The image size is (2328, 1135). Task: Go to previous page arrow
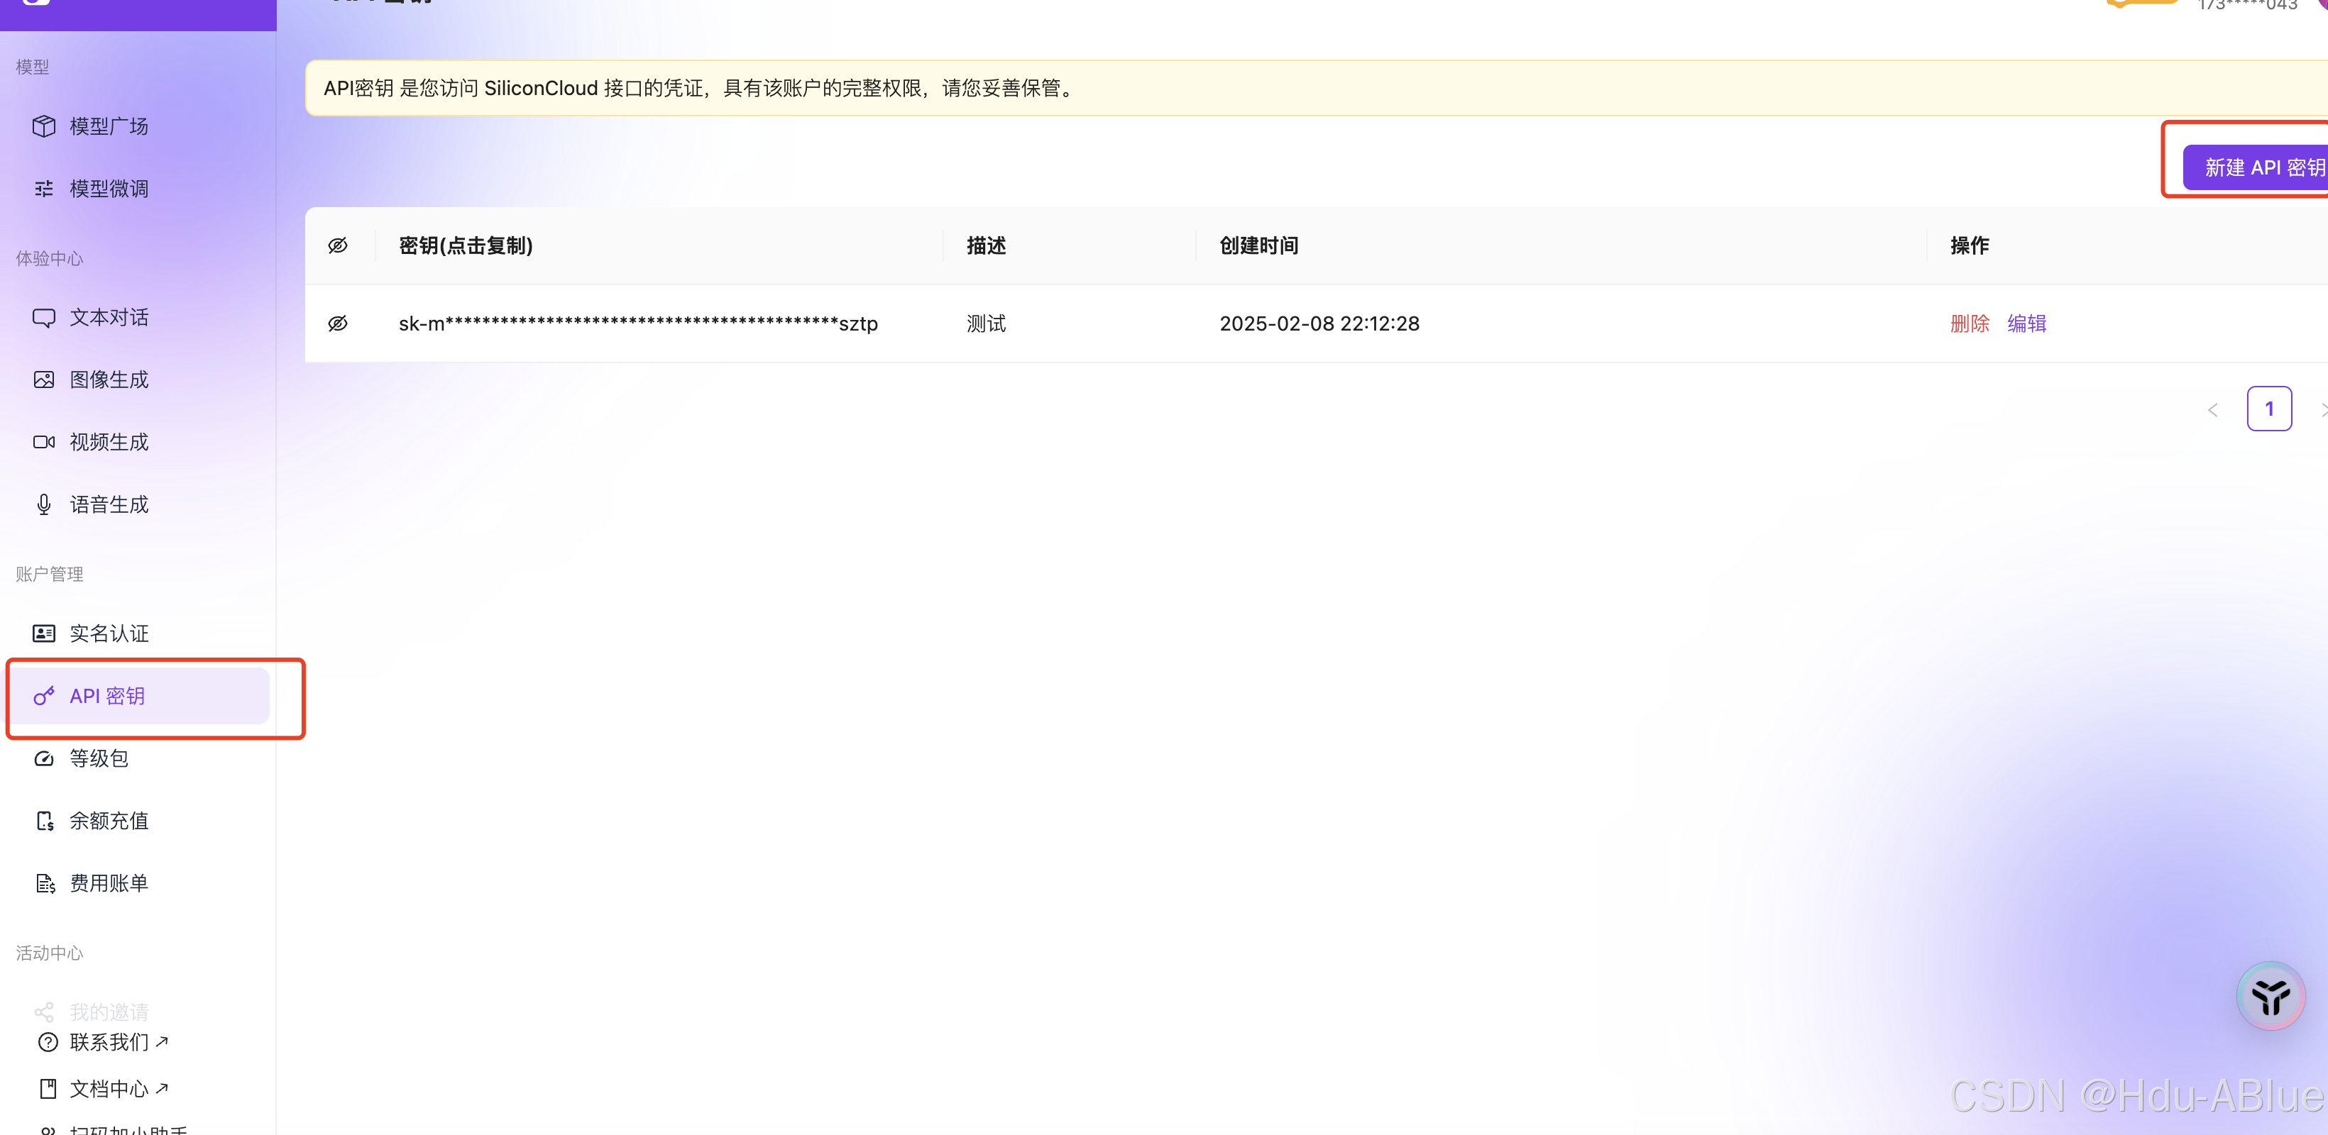click(x=2212, y=410)
